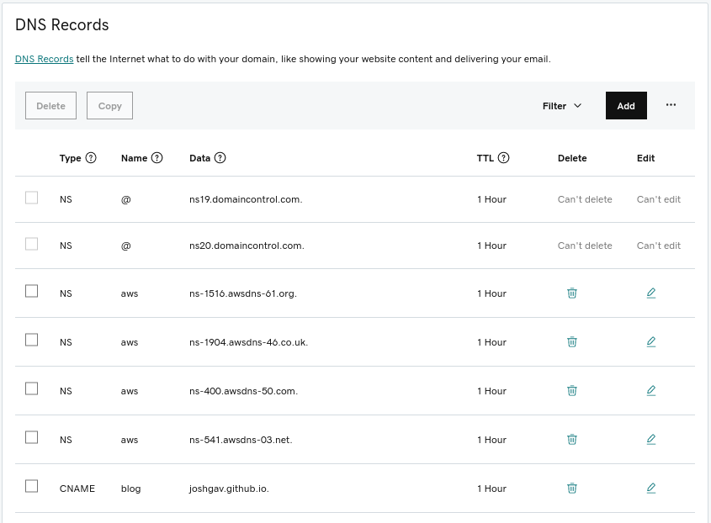
Task: Click pencil icon for ns-541.awsdns-03.net record
Action: coord(650,440)
